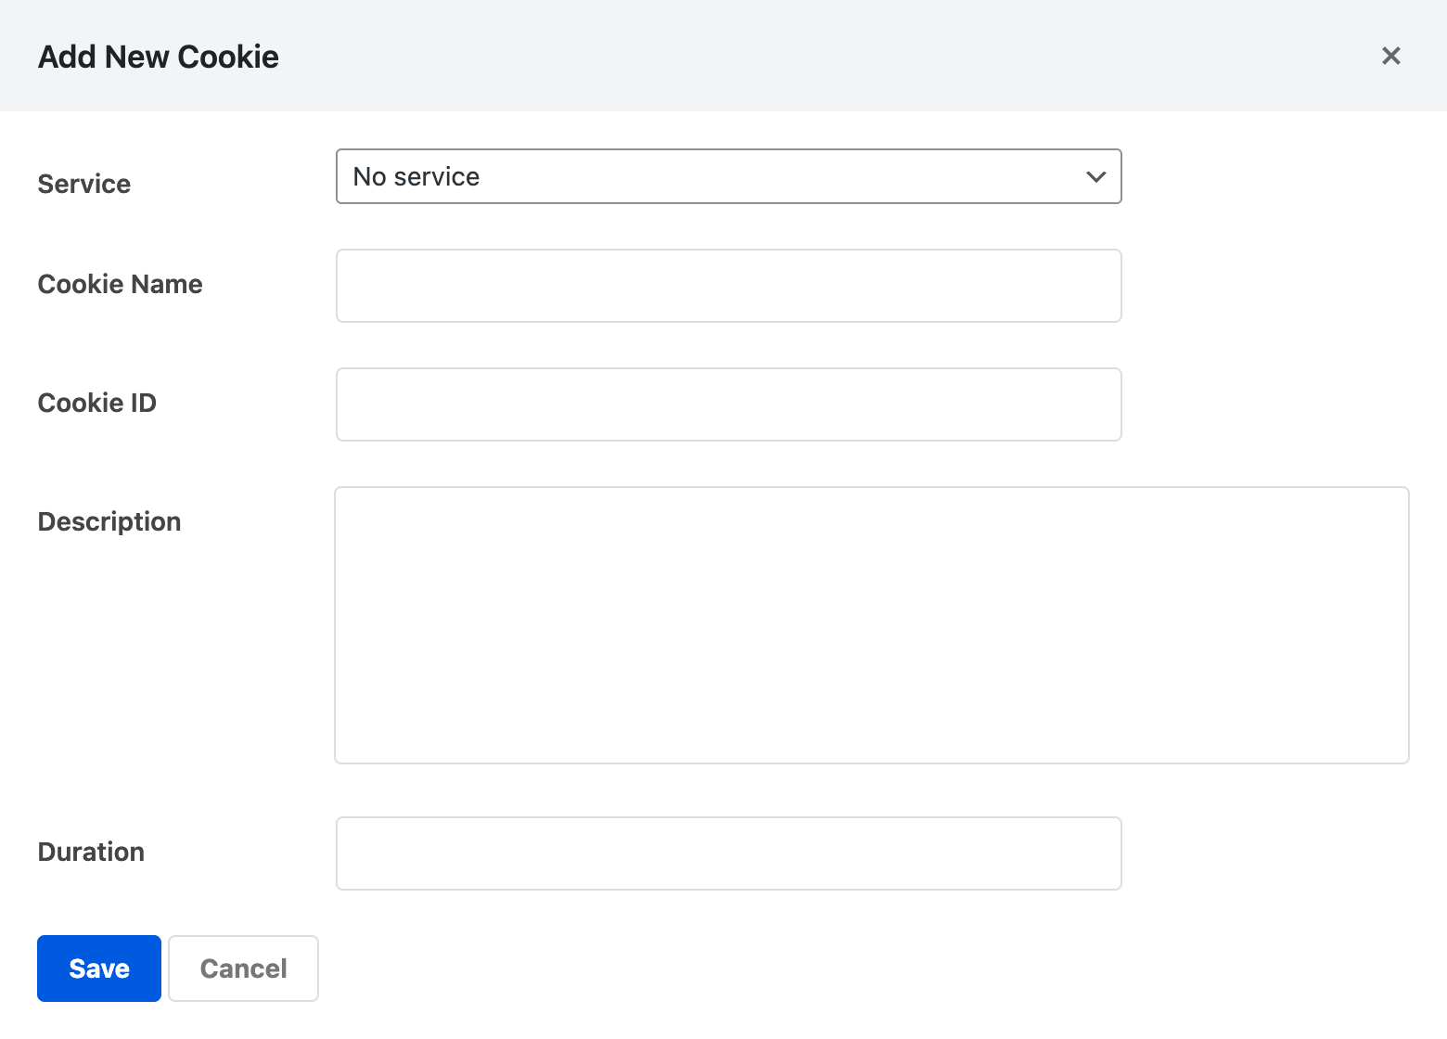Image resolution: width=1447 pixels, height=1039 pixels.
Task: Save the new cookie entry
Action: [x=98, y=968]
